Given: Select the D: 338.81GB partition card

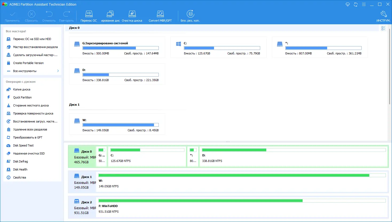Looking at the screenshot, I should (117, 74).
